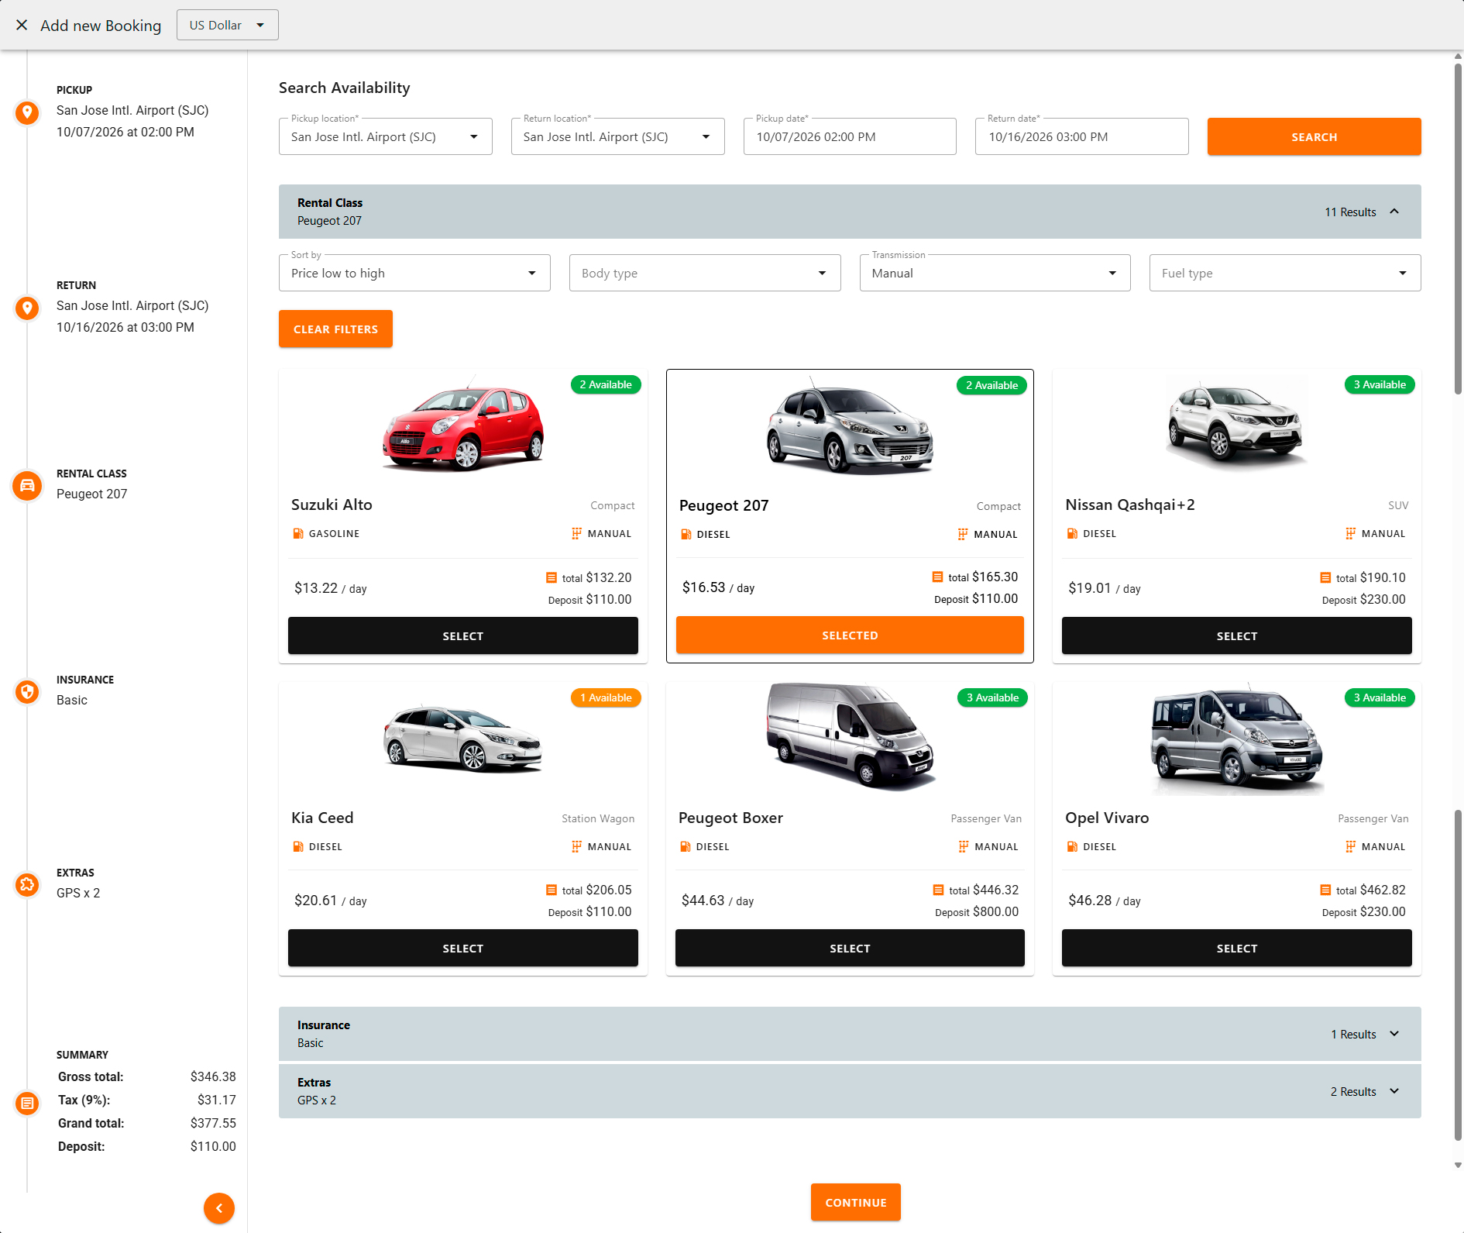Click the Suzuki Alto car image
This screenshot has height=1233, width=1464.
463,428
